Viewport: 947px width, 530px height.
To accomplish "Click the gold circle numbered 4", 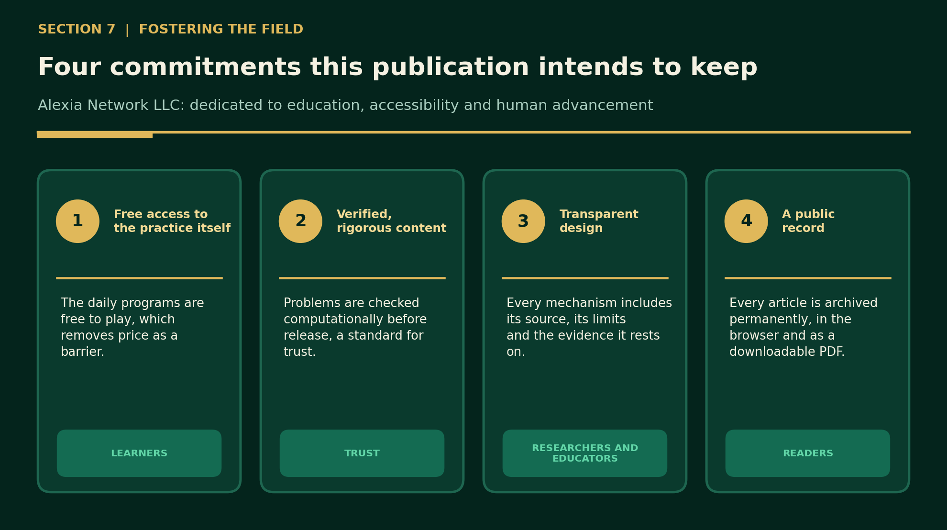I will click(746, 221).
